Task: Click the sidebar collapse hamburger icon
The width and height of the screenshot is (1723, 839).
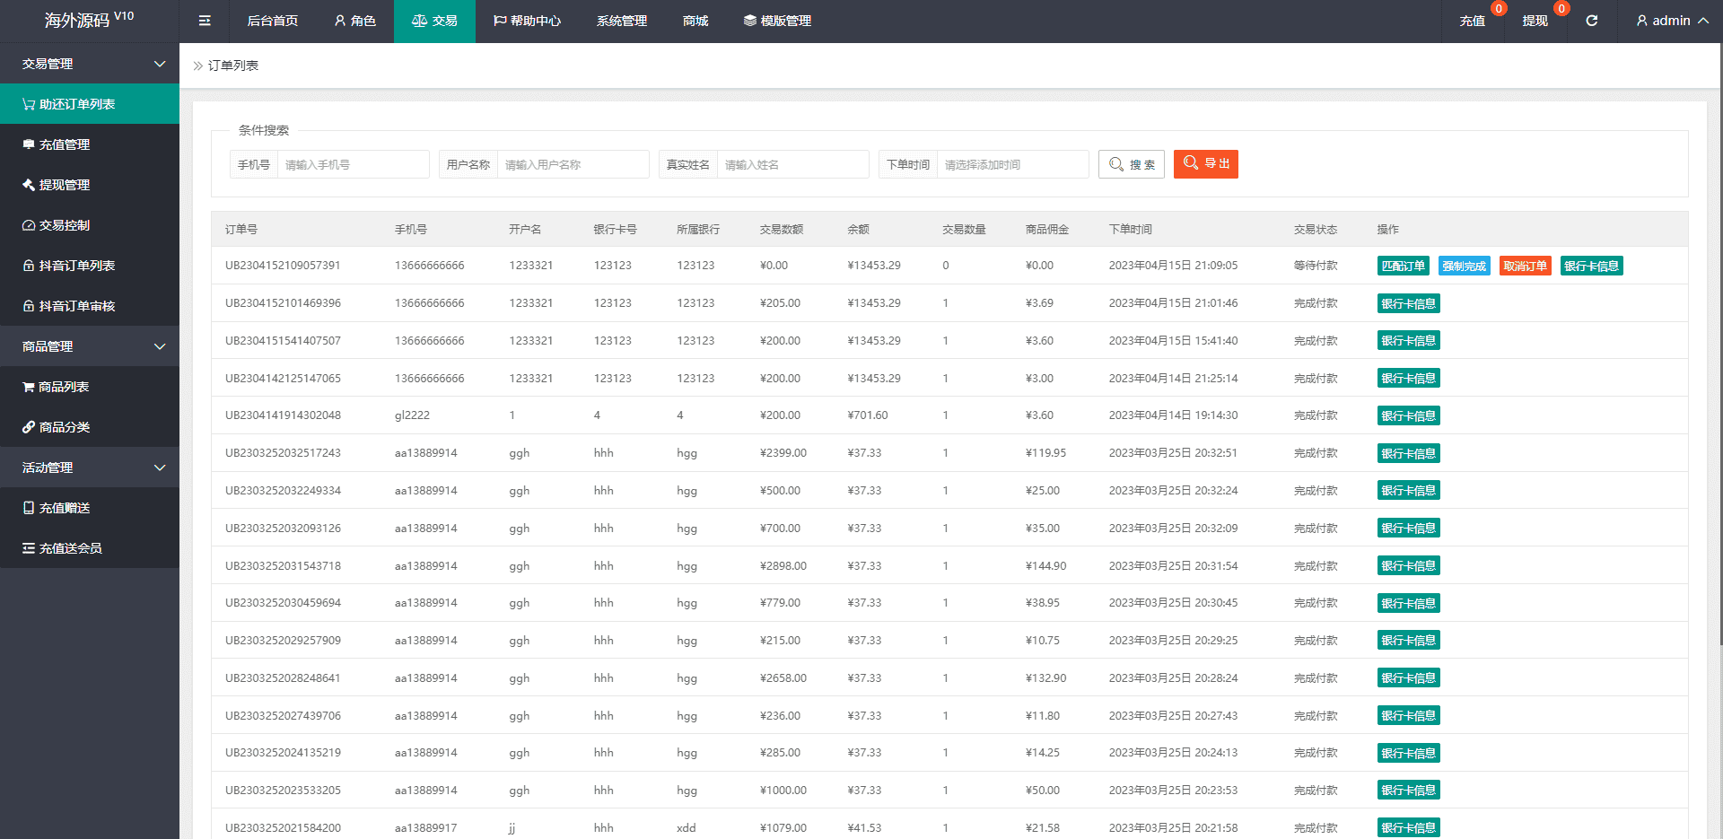Action: point(205,21)
